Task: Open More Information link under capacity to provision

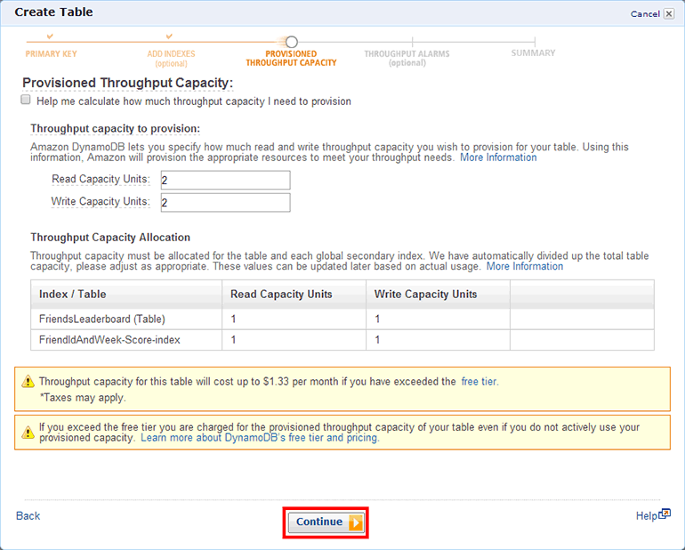Action: (498, 158)
